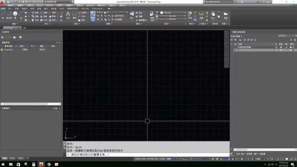Select the Circle tool
The width and height of the screenshot is (297, 167).
click(x=15, y=15)
